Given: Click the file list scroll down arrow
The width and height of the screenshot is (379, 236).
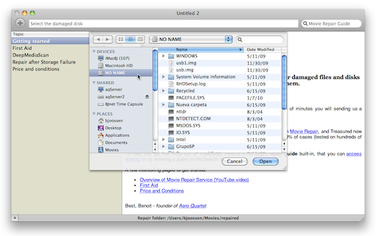Looking at the screenshot, I should [285, 149].
